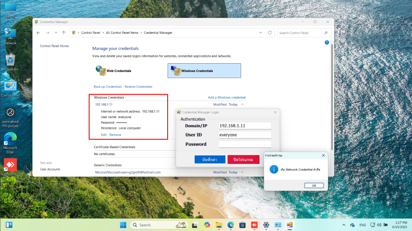Click Add a Windows credential link
Screen dimensions: 412x231
coord(226,97)
